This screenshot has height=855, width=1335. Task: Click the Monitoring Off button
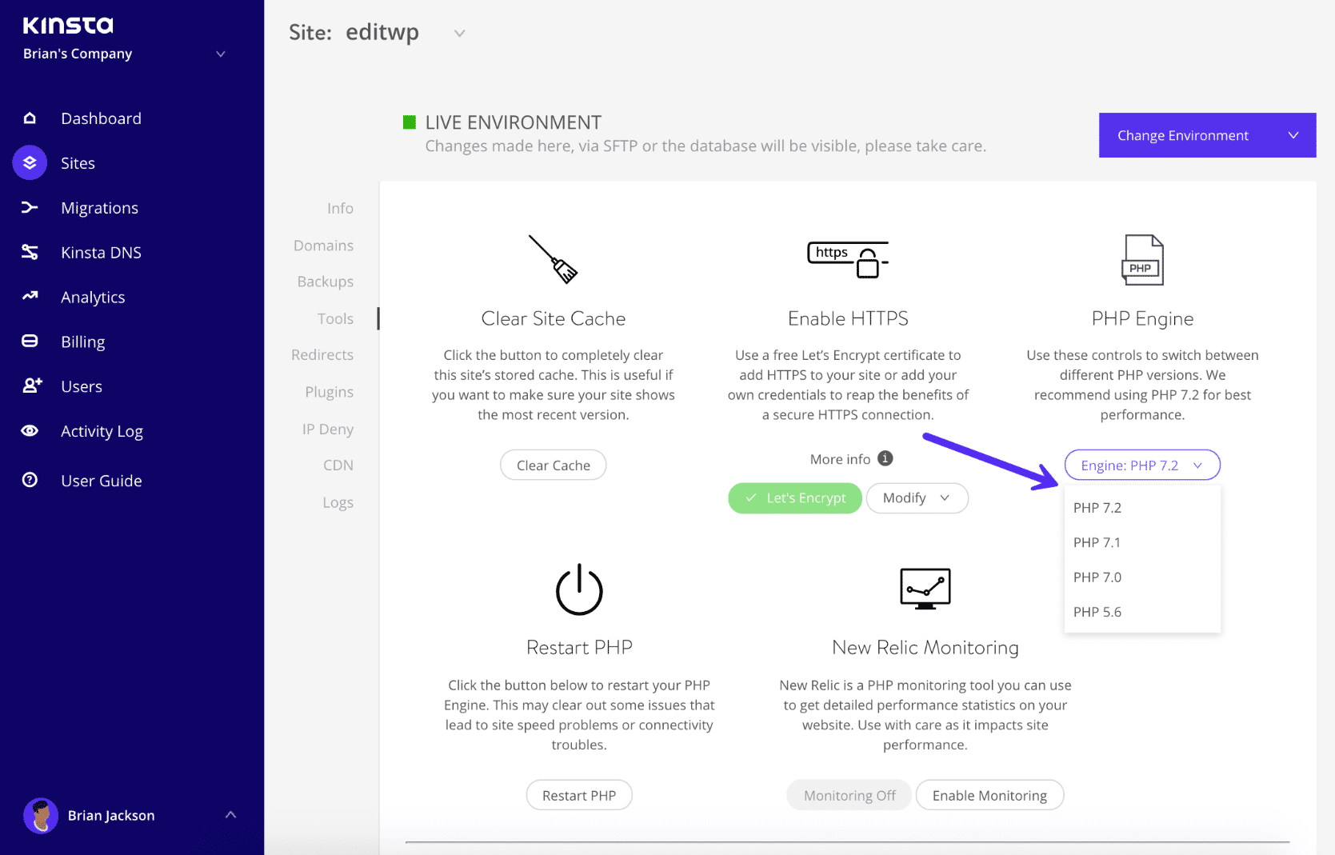(849, 795)
